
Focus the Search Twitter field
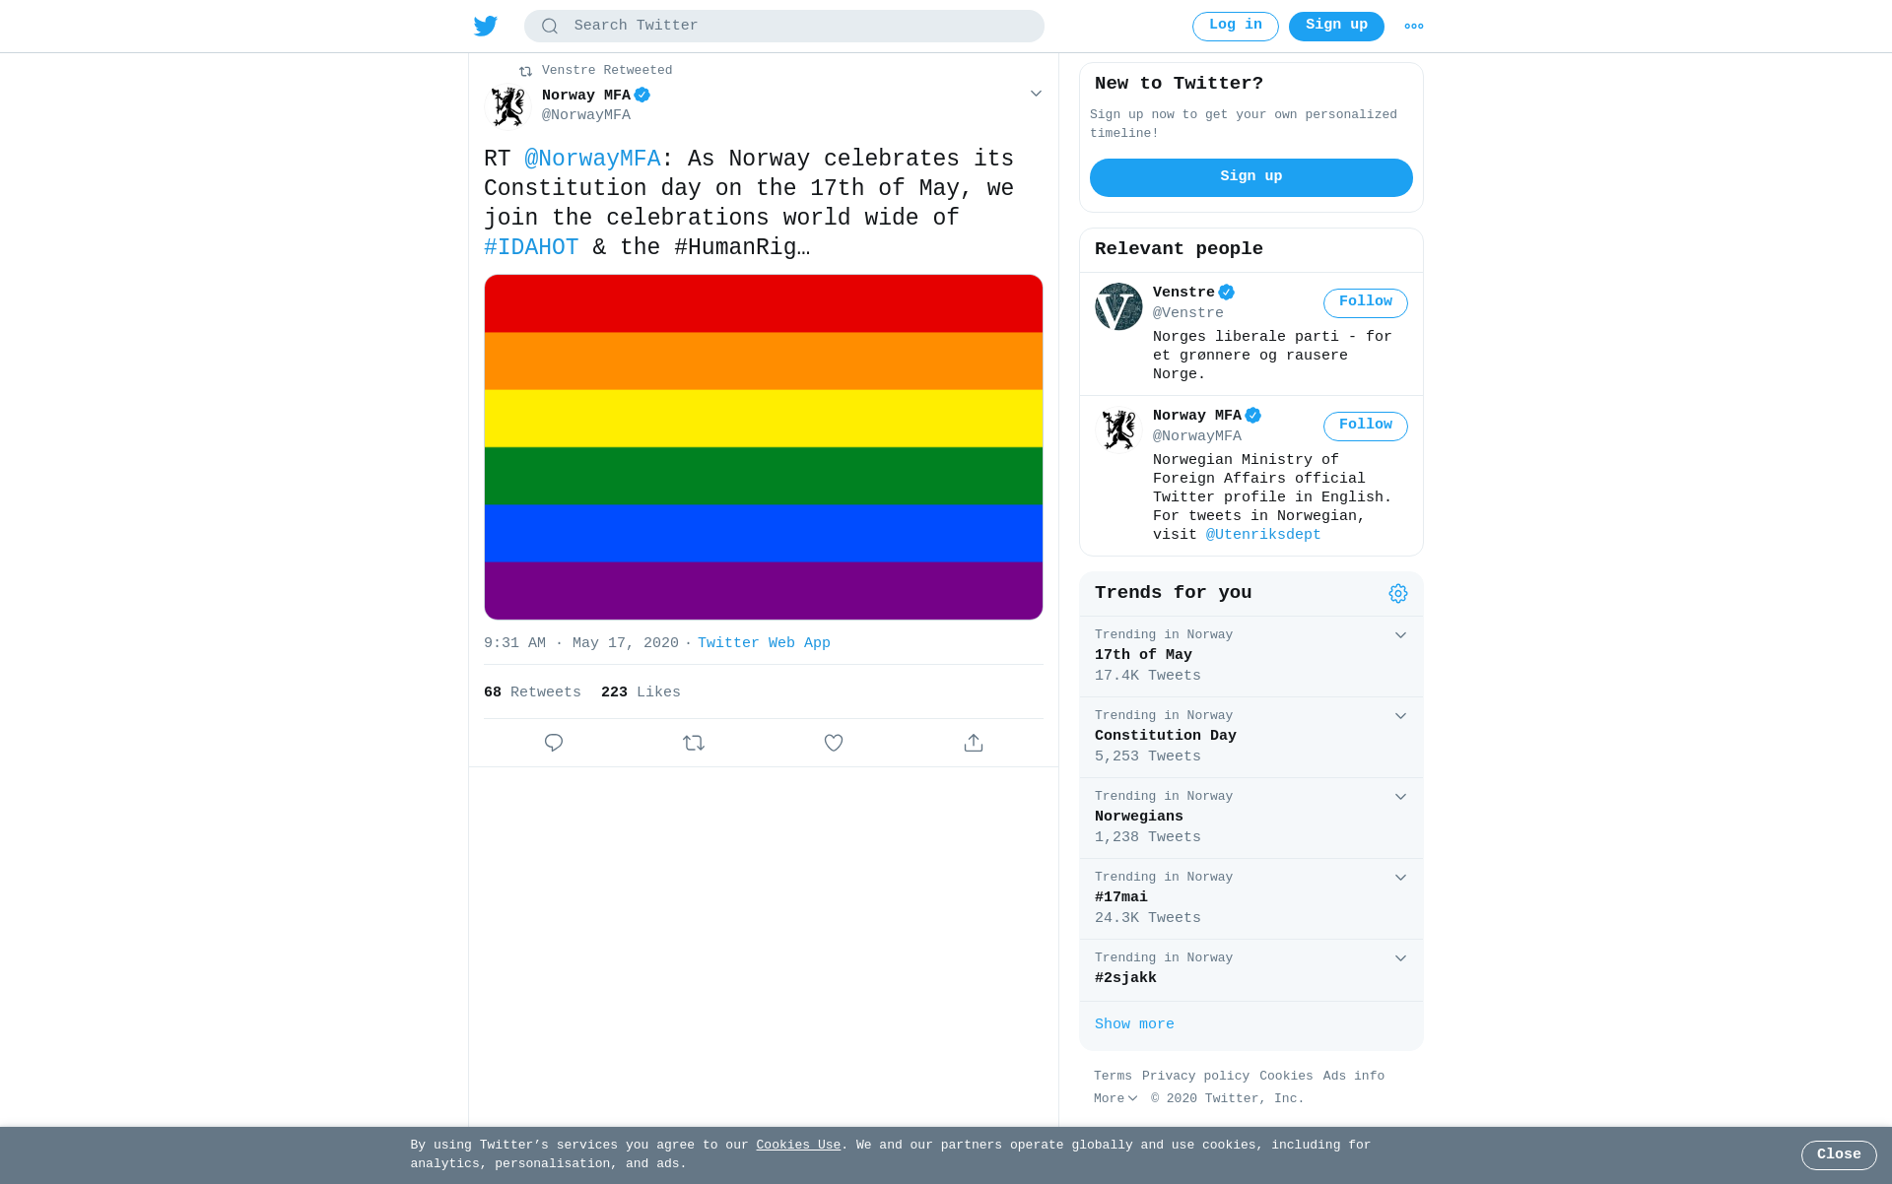pyautogui.click(x=784, y=27)
